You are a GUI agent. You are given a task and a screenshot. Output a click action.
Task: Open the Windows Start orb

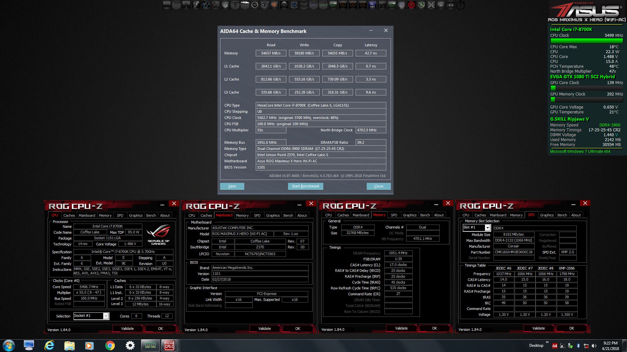9,345
